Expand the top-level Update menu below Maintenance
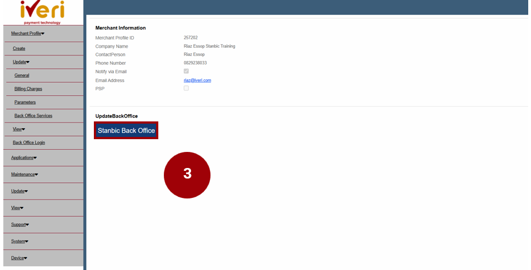 19,191
